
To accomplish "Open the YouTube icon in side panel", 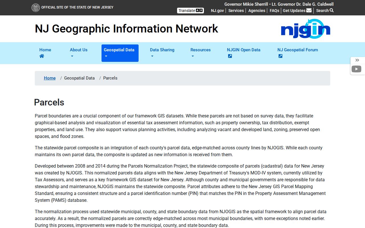I will pyautogui.click(x=356, y=69).
